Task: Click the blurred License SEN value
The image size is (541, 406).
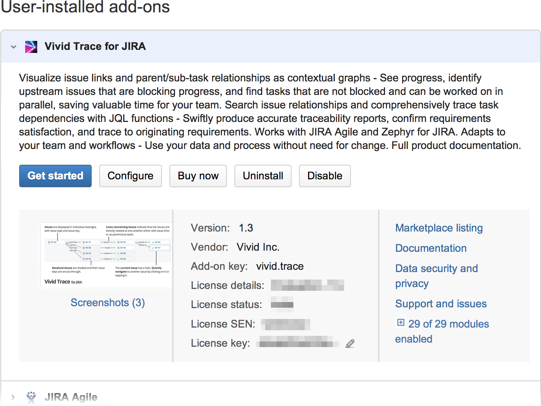Action: tap(286, 324)
